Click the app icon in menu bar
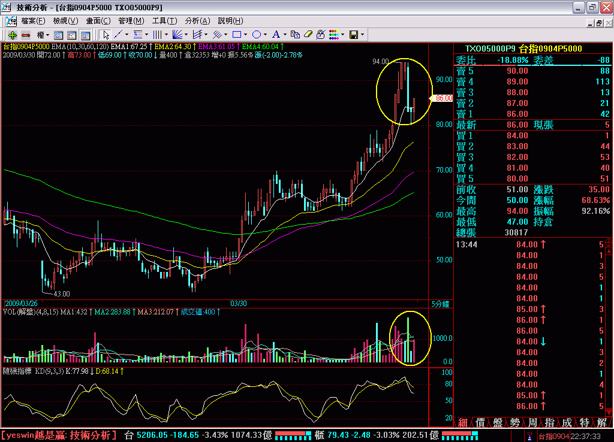Viewport: 614px width, 442px height. pyautogui.click(x=11, y=21)
